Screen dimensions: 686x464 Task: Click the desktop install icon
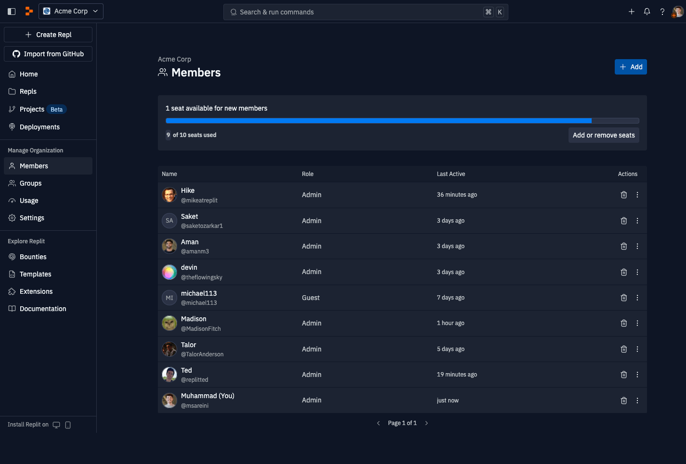(x=56, y=425)
